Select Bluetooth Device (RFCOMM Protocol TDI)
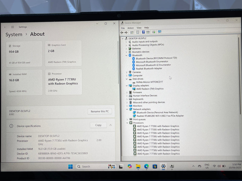The width and height of the screenshot is (242, 181). tap(156, 58)
